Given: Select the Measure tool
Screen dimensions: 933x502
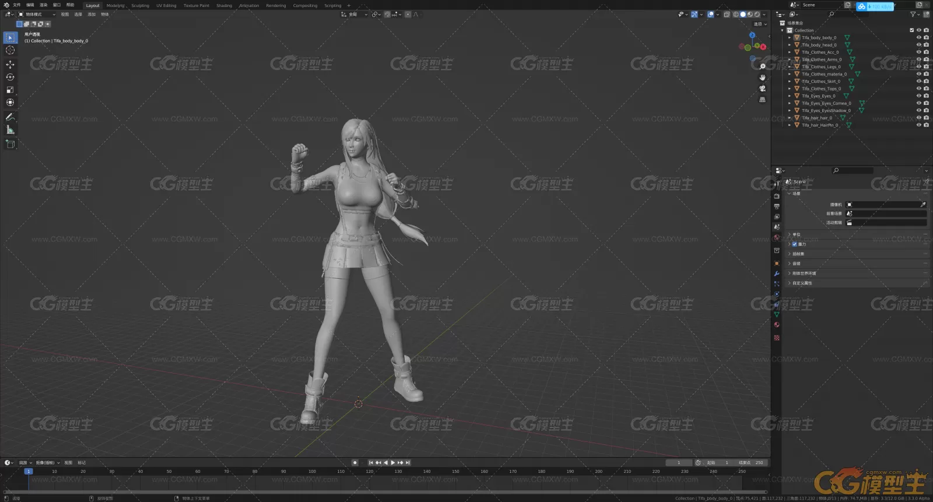Looking at the screenshot, I should (10, 129).
